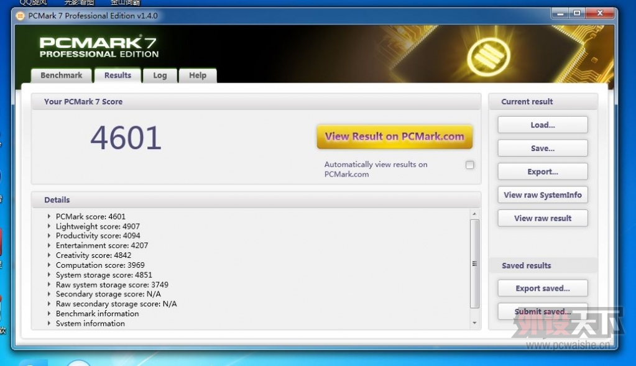This screenshot has height=366, width=636.
Task: Click the PCMark 7 title bar icon
Action: [x=20, y=16]
